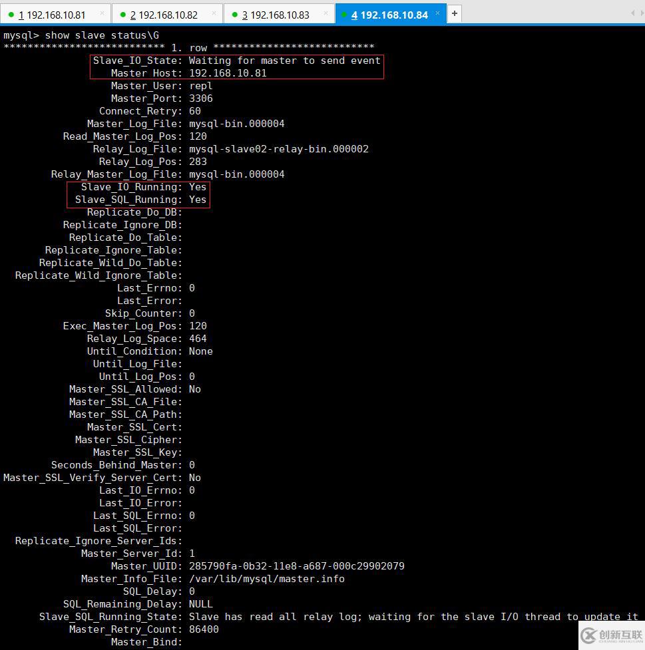Screen dimensions: 645x650
Task: Click SQL_Delay value 0
Action: 192,591
